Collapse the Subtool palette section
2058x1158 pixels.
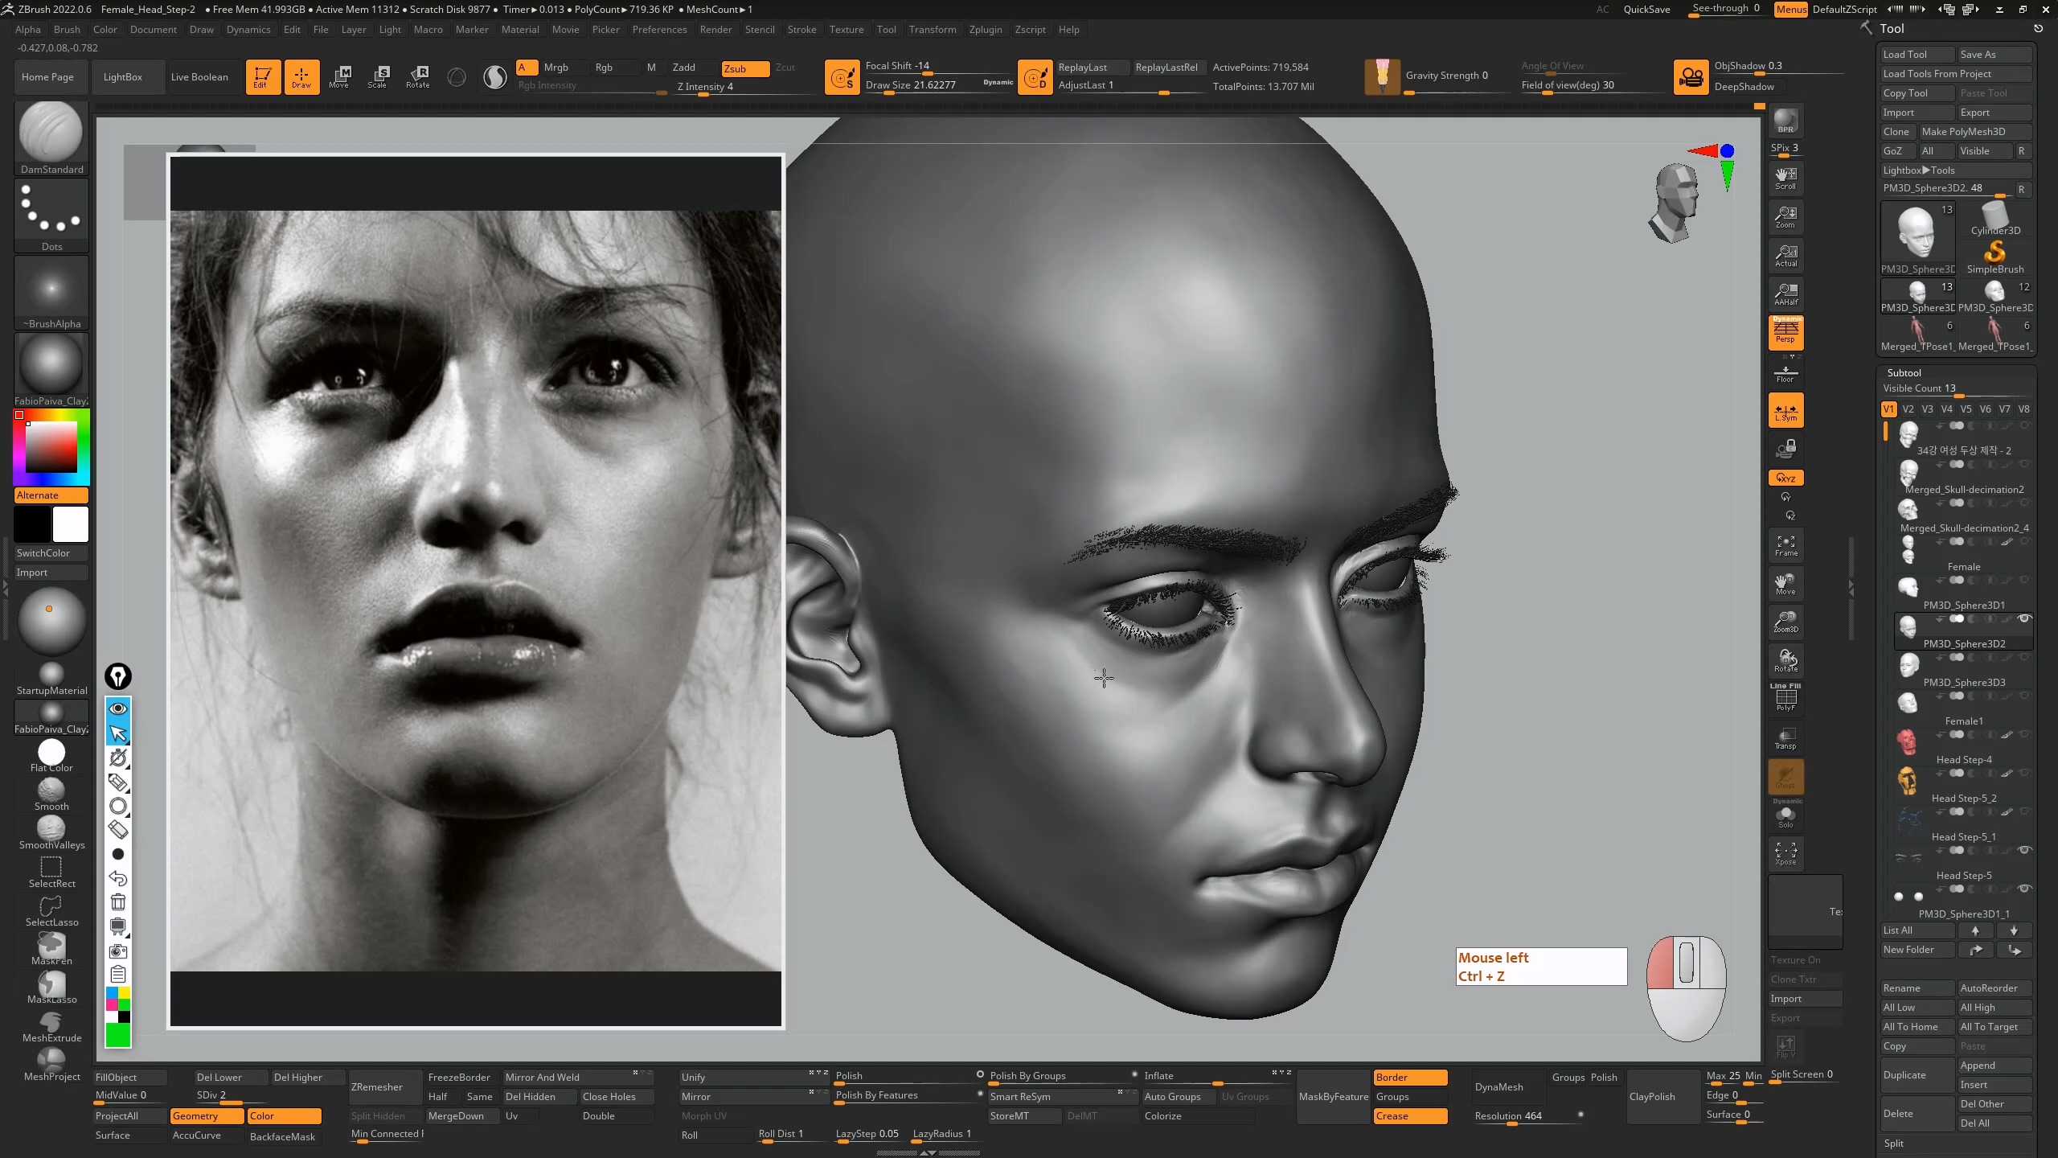1904,372
